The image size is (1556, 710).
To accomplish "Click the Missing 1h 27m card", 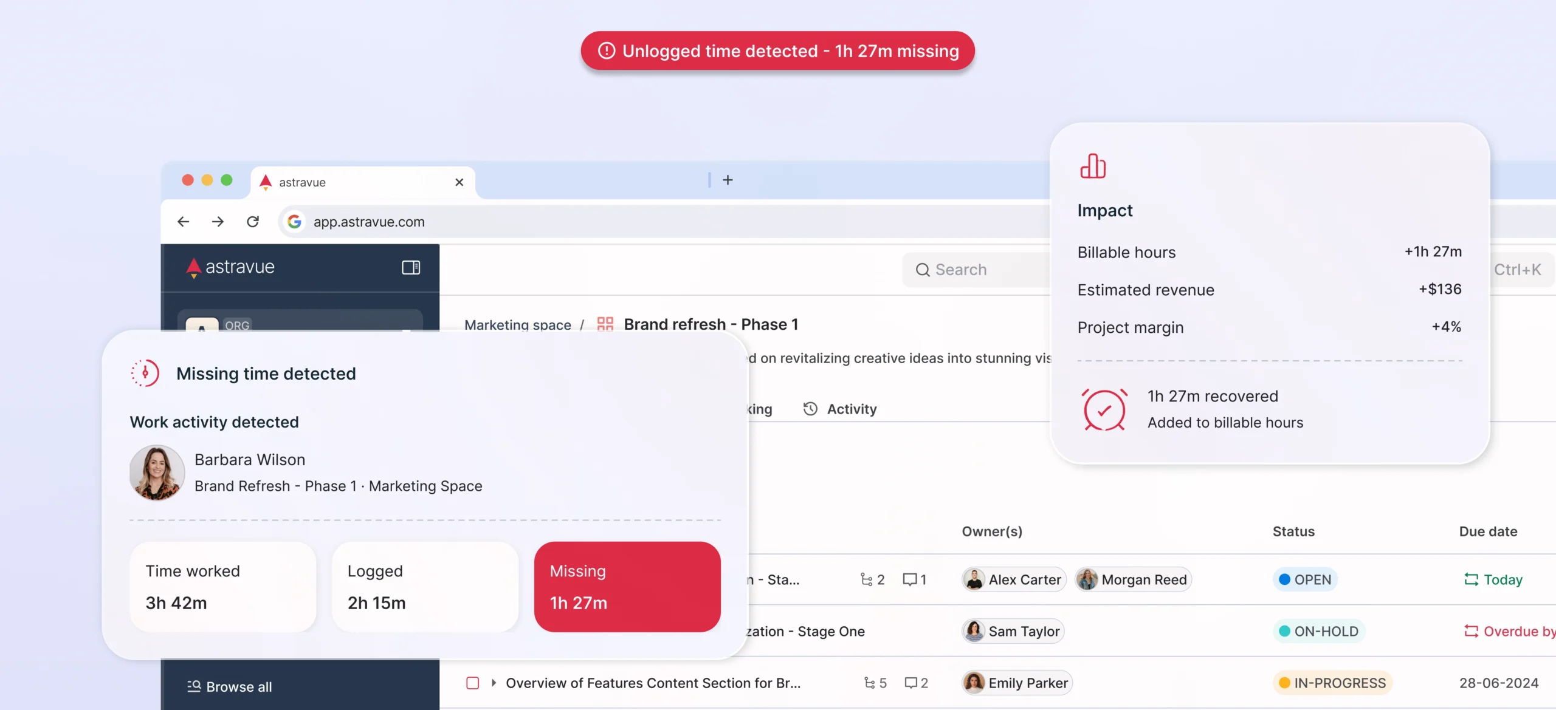I will (627, 587).
